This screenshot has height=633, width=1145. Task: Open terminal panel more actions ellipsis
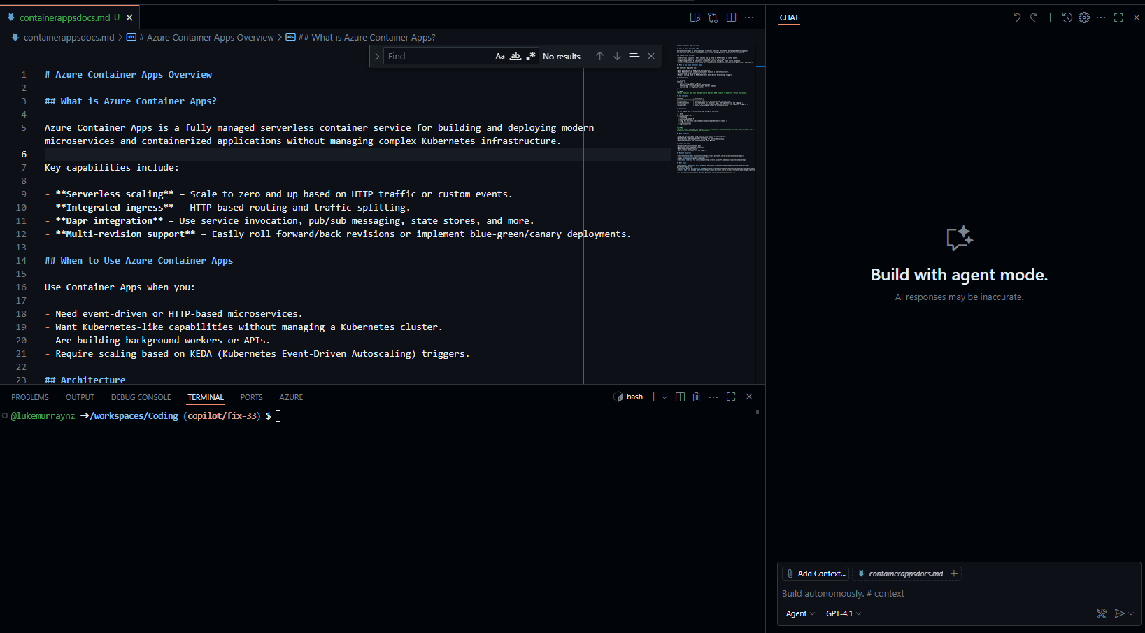pyautogui.click(x=713, y=397)
